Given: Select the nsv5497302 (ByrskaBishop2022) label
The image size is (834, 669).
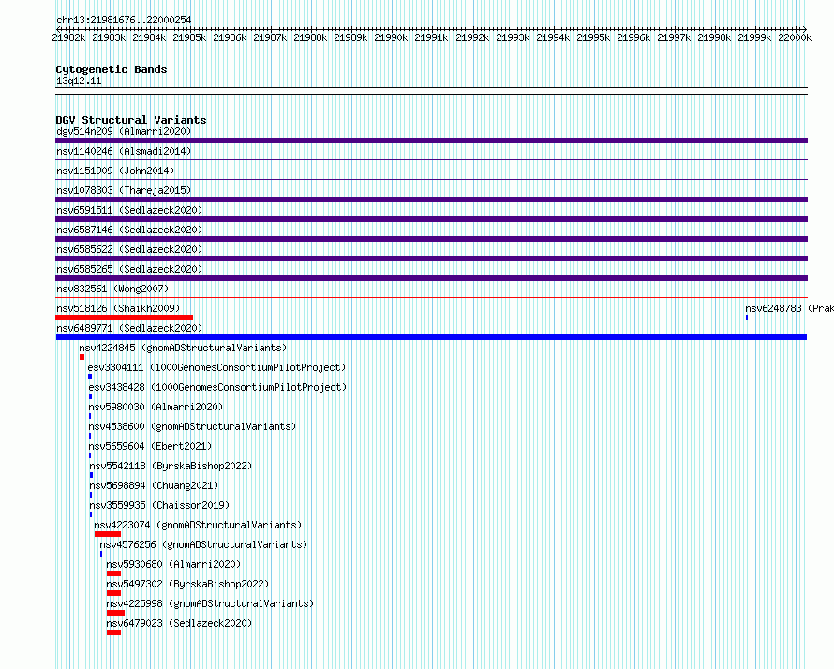Looking at the screenshot, I should 187,584.
